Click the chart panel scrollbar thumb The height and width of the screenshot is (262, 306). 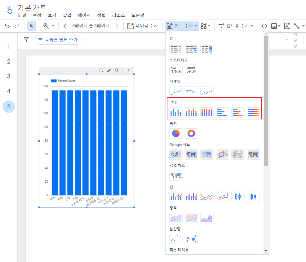tap(266, 101)
